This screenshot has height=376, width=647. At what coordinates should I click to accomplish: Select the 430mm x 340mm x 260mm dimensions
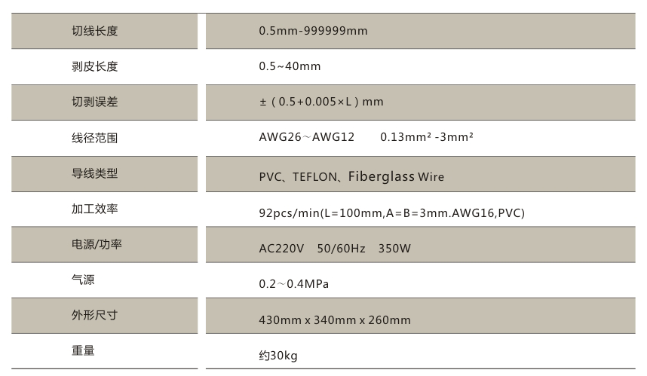(334, 320)
